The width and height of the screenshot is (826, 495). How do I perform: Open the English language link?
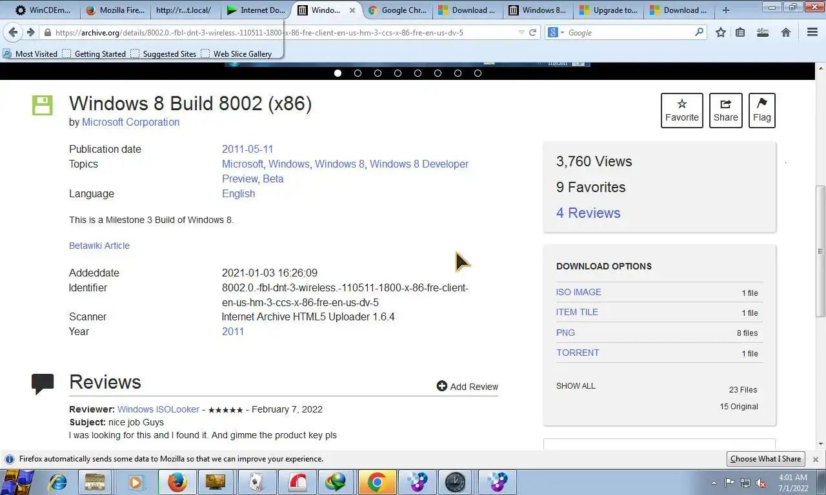click(238, 193)
